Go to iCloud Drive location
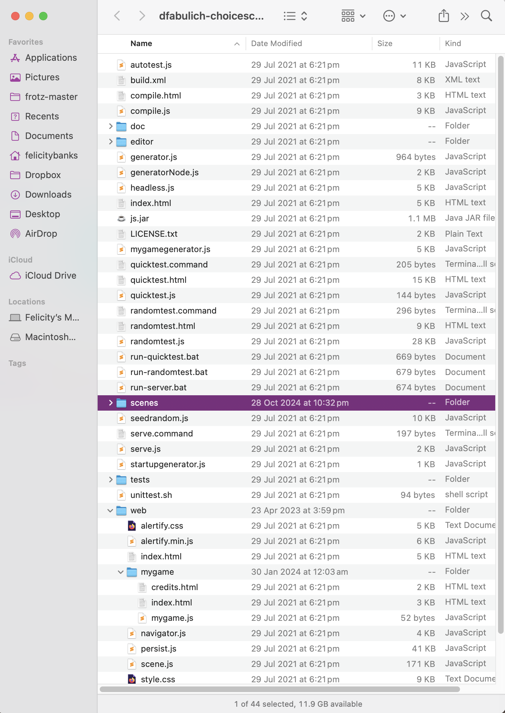 click(x=50, y=275)
